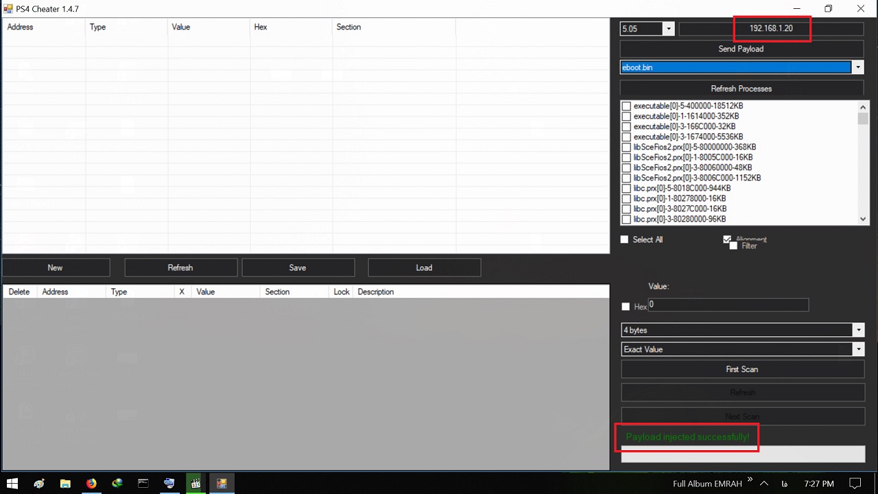Click Refresh Processes
The image size is (878, 494).
741,89
